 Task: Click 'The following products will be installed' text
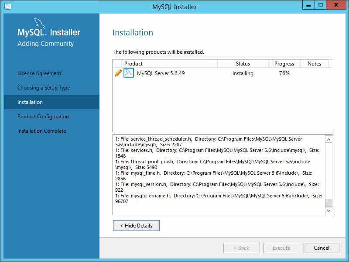click(158, 52)
